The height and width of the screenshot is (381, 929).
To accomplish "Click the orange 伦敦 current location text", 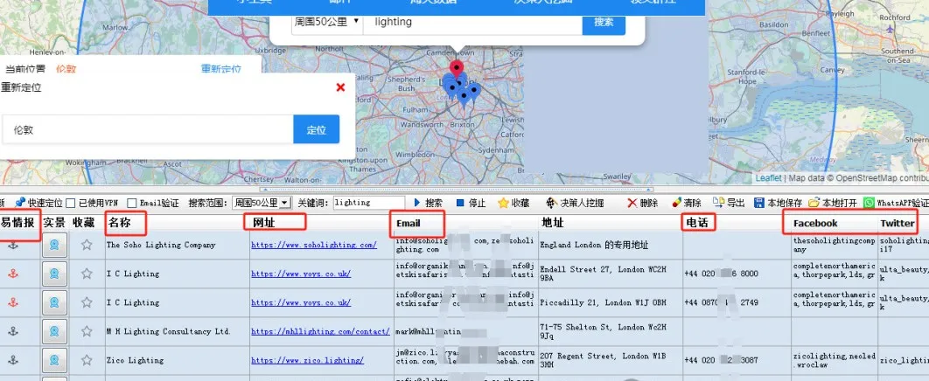I will pos(66,69).
